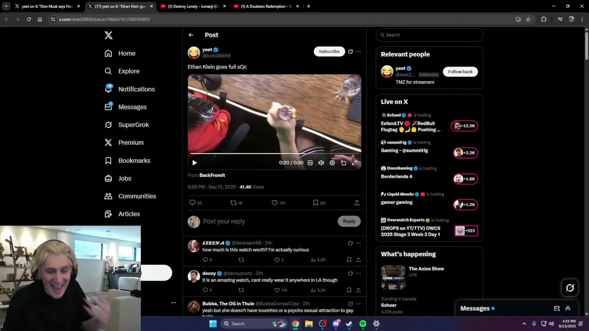
Task: Click the Reply button
Action: coord(349,222)
